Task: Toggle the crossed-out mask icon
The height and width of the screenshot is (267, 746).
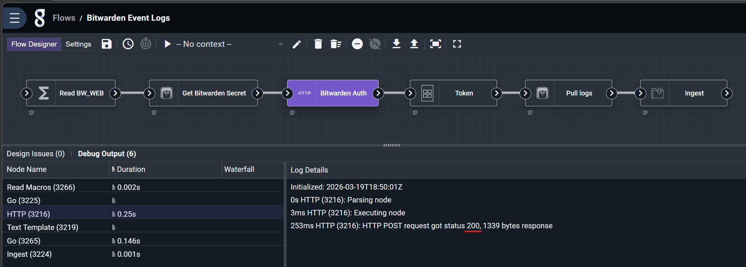Action: pyautogui.click(x=375, y=44)
